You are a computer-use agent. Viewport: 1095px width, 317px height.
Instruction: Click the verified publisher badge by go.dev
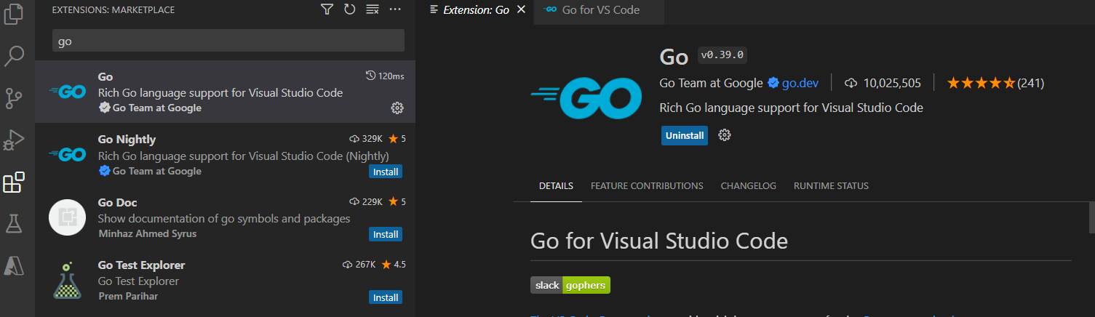[773, 83]
